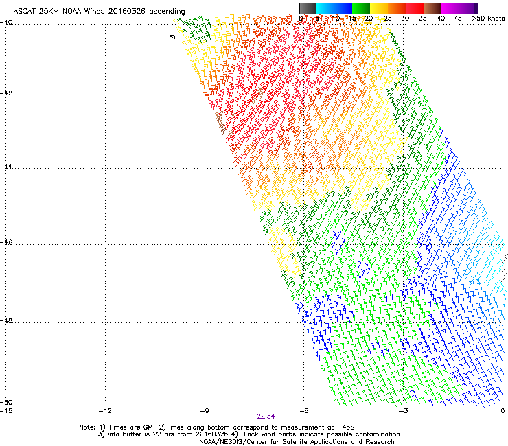
Task: Click the latitude label '-50' on the left axis
Action: tap(6, 402)
